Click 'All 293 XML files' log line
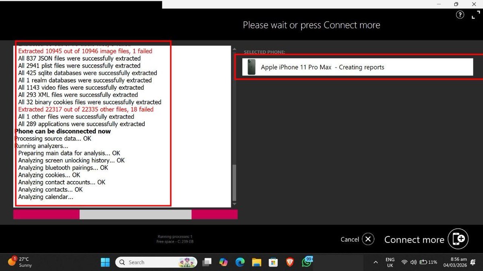This screenshot has width=483, height=271. pyautogui.click(x=78, y=94)
